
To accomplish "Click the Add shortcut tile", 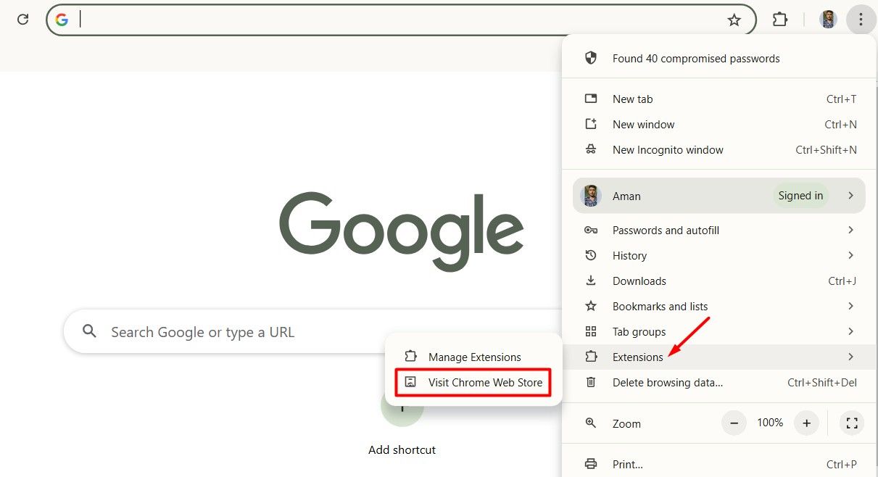I will coord(402,449).
